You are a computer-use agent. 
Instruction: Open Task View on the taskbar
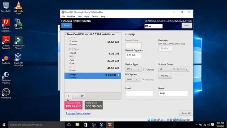69,125
